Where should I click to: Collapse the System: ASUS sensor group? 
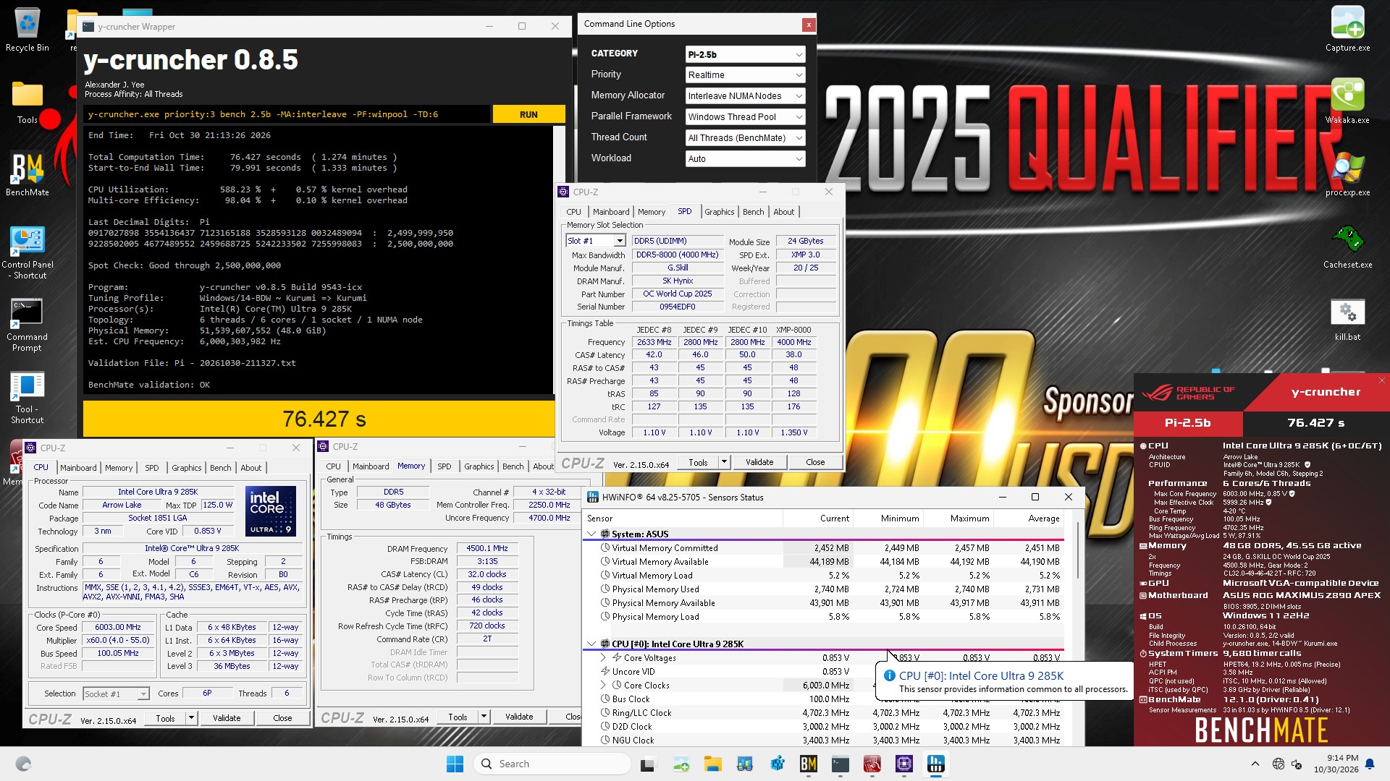(591, 534)
